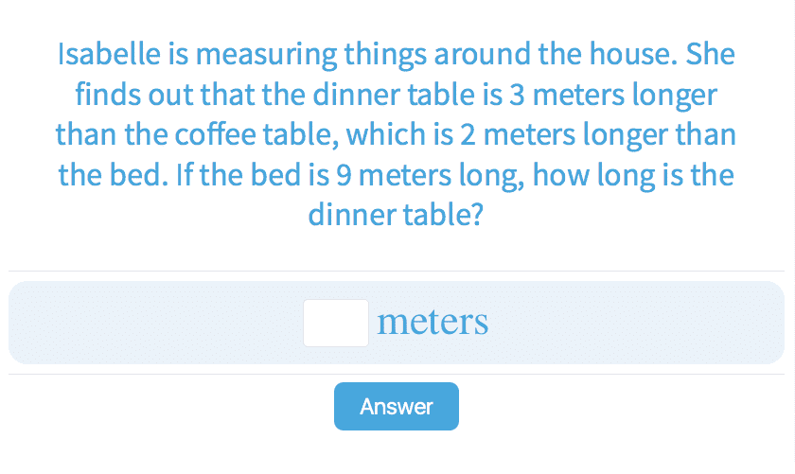Click "dinner table?" on the last question line
This screenshot has height=474, width=795.
397,215
